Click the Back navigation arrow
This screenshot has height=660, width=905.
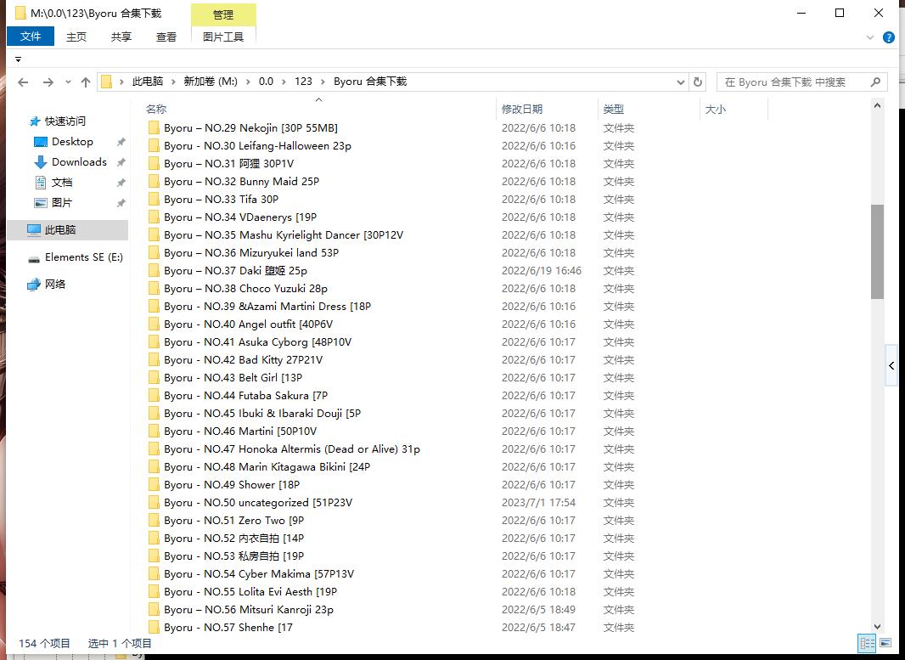23,82
